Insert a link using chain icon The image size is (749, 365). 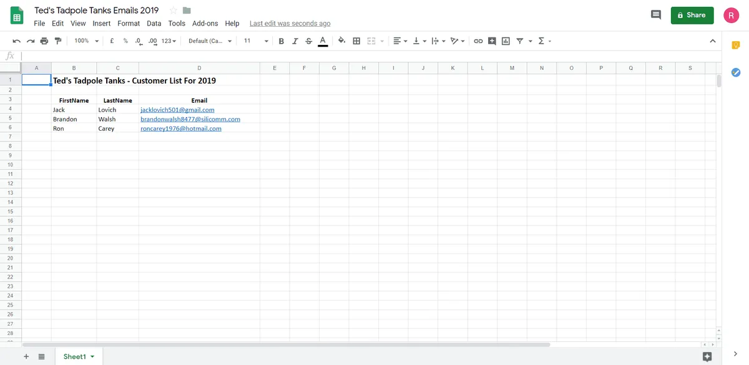pyautogui.click(x=479, y=41)
